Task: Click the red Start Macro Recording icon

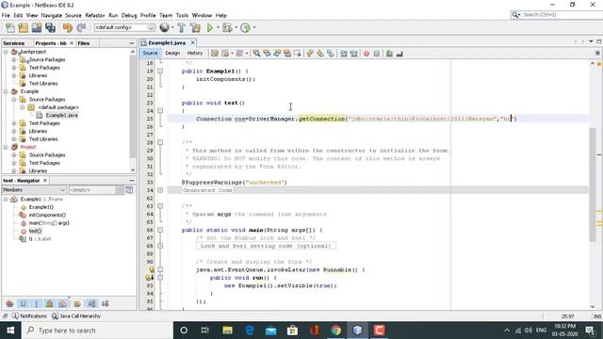Action: point(367,54)
